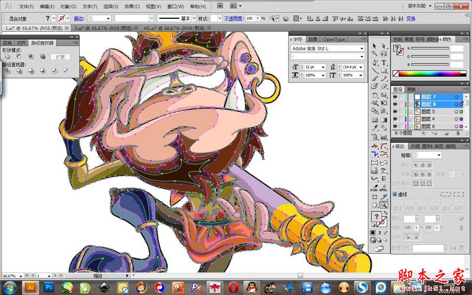This screenshot has height=295, width=472.
Task: Toggle lock box for 图层 5
Action: 402,112
